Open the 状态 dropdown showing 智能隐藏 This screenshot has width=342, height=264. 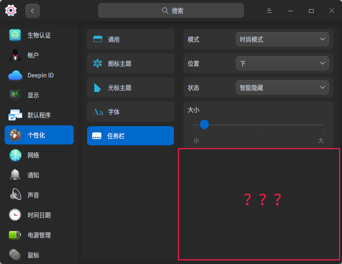click(282, 87)
